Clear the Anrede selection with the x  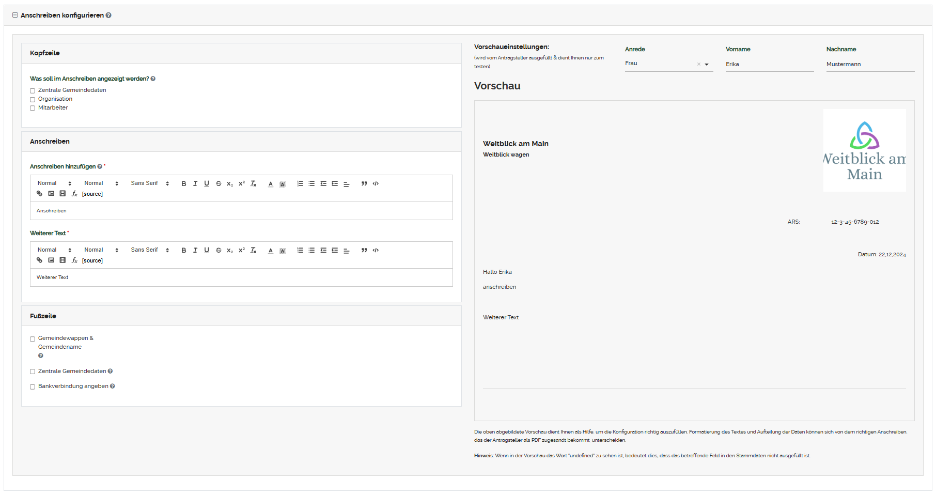[699, 65]
